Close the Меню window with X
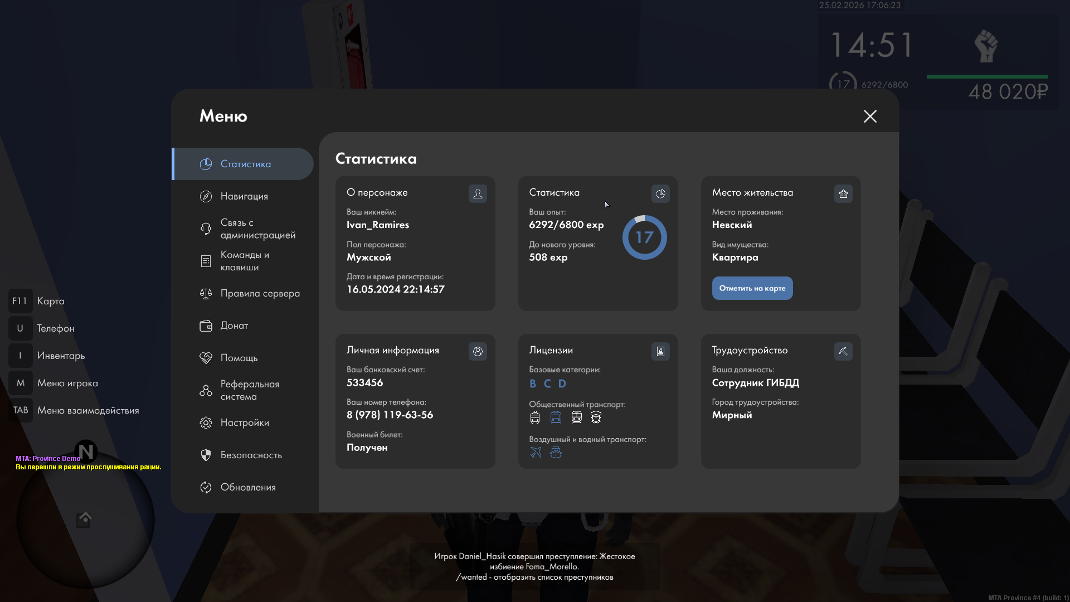Screen dimensions: 1070x602 click(870, 116)
